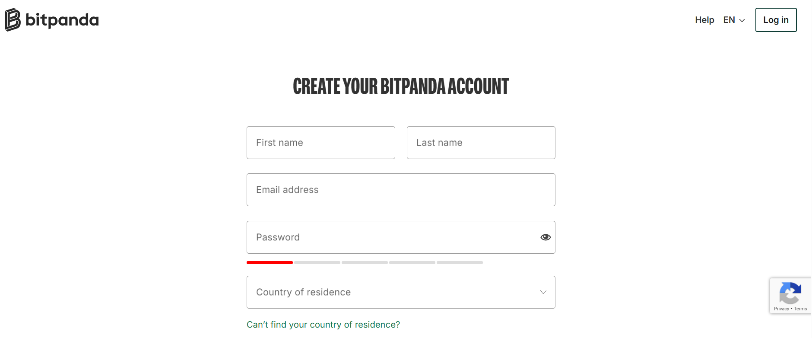
Task: Click the Terms link on reCAPTCHA badge
Action: (801, 309)
